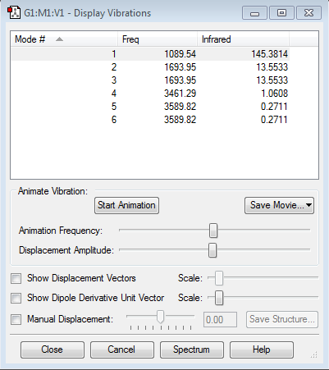Enable Show Dipole Derivative Unit Vector

click(x=16, y=298)
